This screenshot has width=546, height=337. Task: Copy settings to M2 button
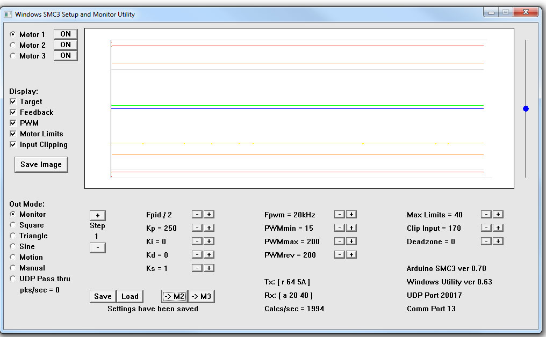tap(175, 296)
